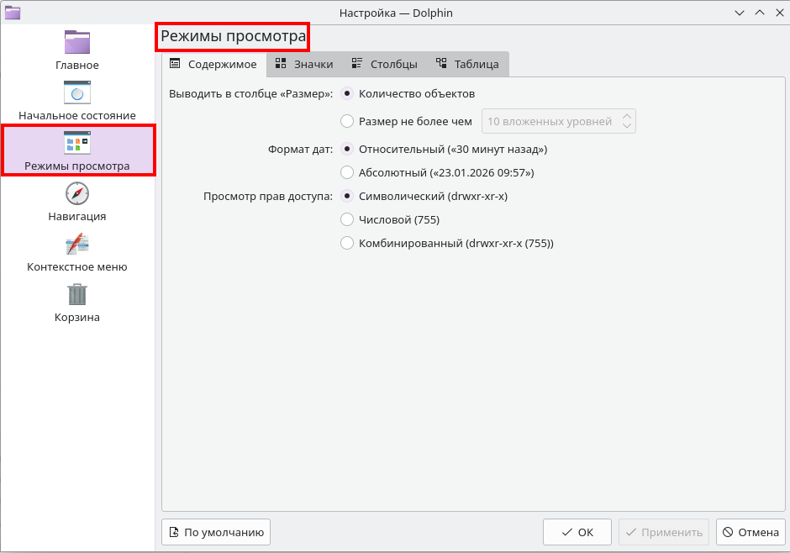This screenshot has width=790, height=553.
Task: Open the Таблица view tab
Action: pos(467,65)
